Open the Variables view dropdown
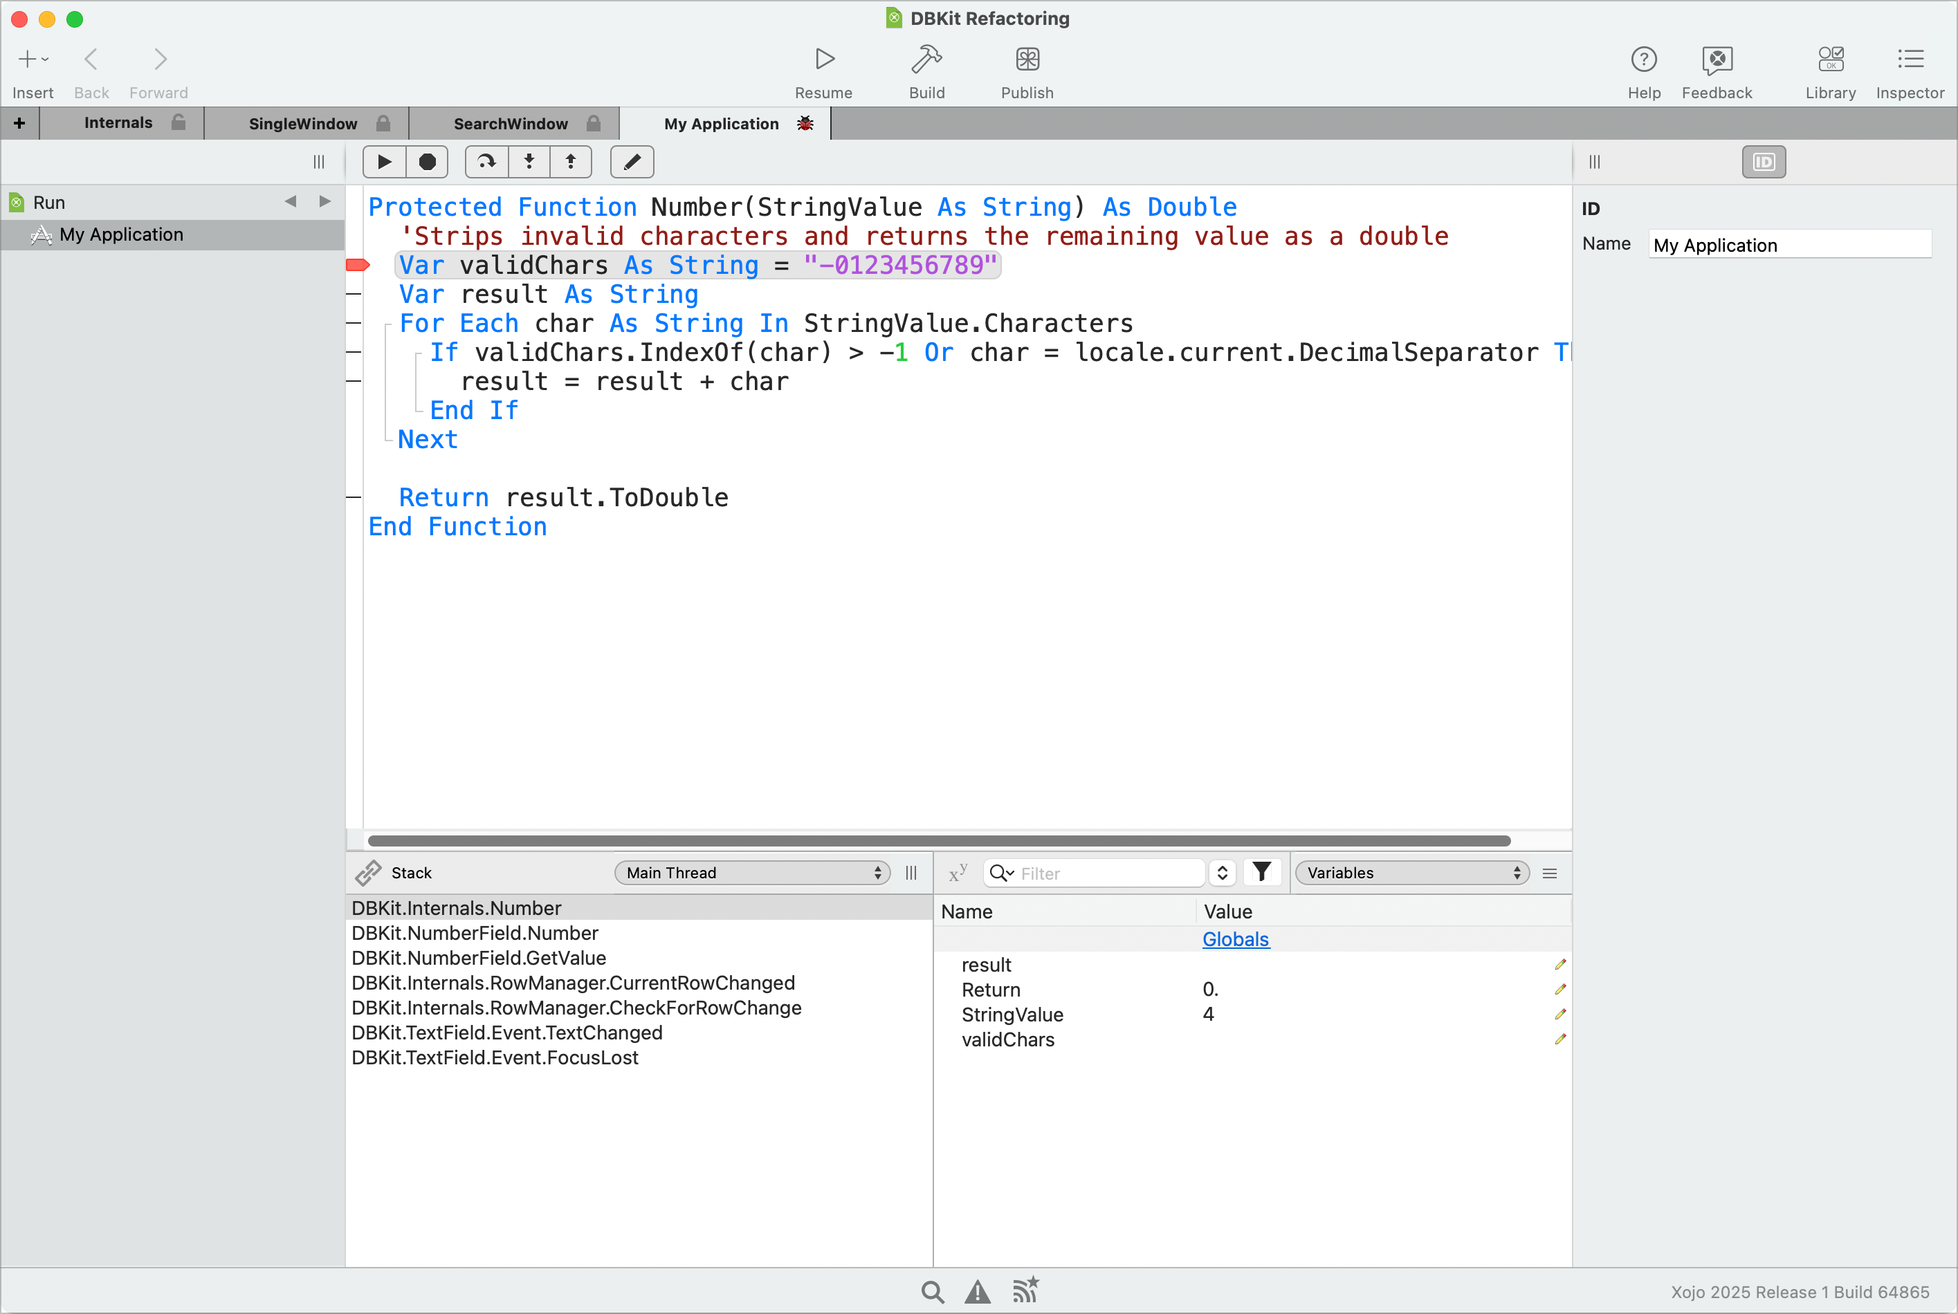 [x=1411, y=872]
